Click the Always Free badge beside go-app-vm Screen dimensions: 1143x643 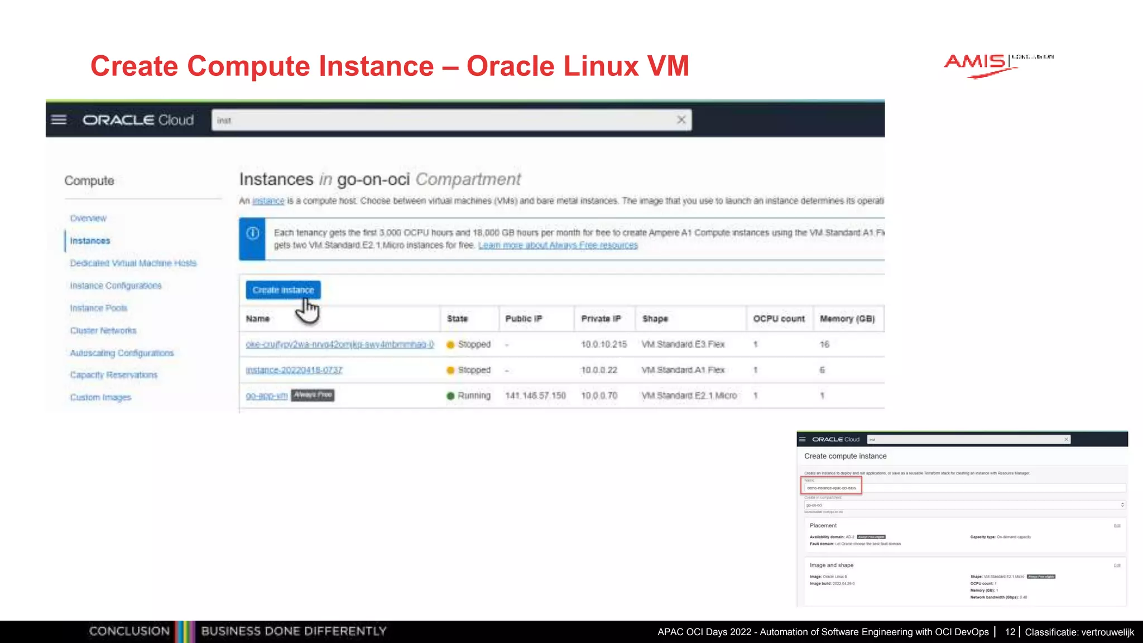click(x=313, y=395)
